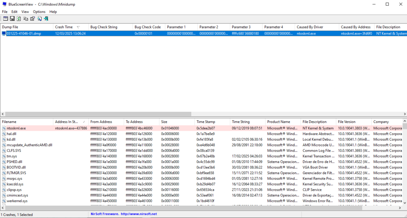The height and width of the screenshot is (218, 407).
Task: Open Properties using the toolbar icon
Action: click(x=33, y=19)
